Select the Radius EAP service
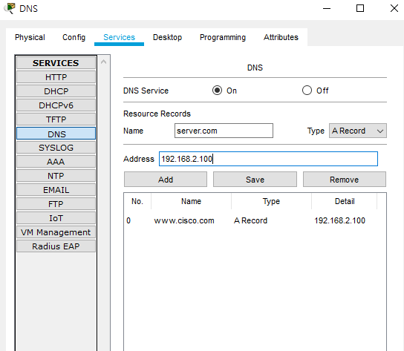This screenshot has width=404, height=351. 56,246
